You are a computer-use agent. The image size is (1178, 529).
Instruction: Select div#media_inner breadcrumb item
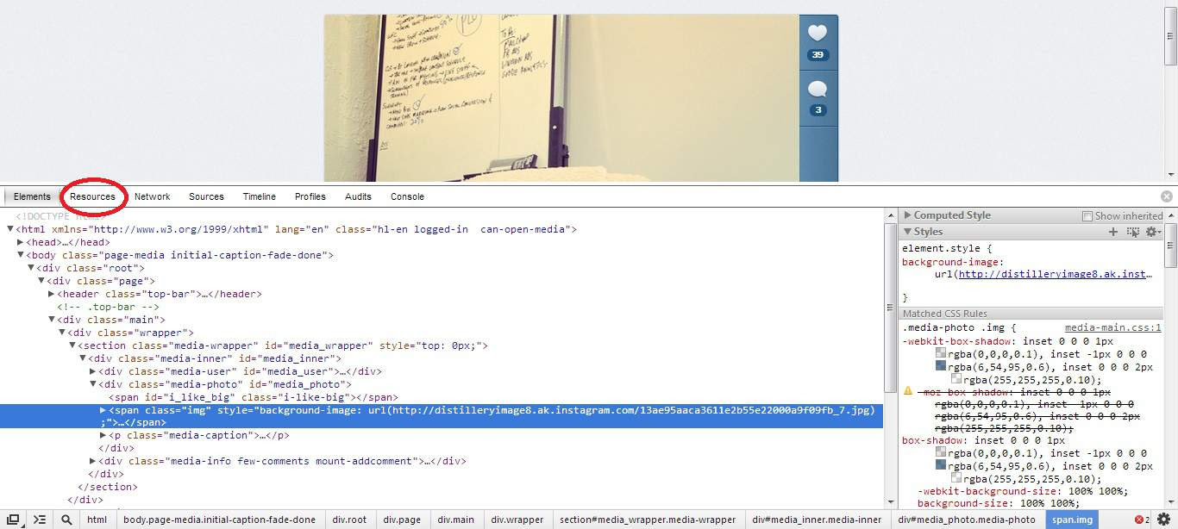(817, 520)
